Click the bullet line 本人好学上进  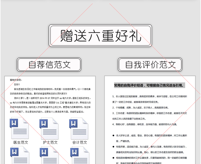pyautogui.click(x=150, y=136)
